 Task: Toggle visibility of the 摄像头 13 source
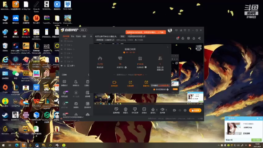coord(61,49)
